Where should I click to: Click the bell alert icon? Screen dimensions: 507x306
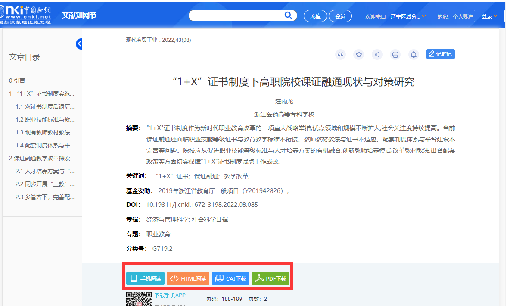tap(414, 54)
